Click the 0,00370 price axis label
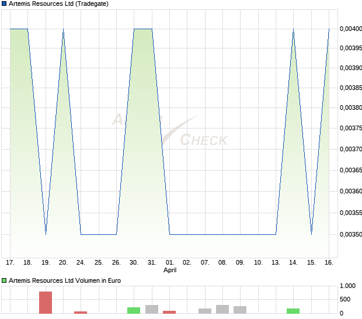362x319 pixels. 351,149
